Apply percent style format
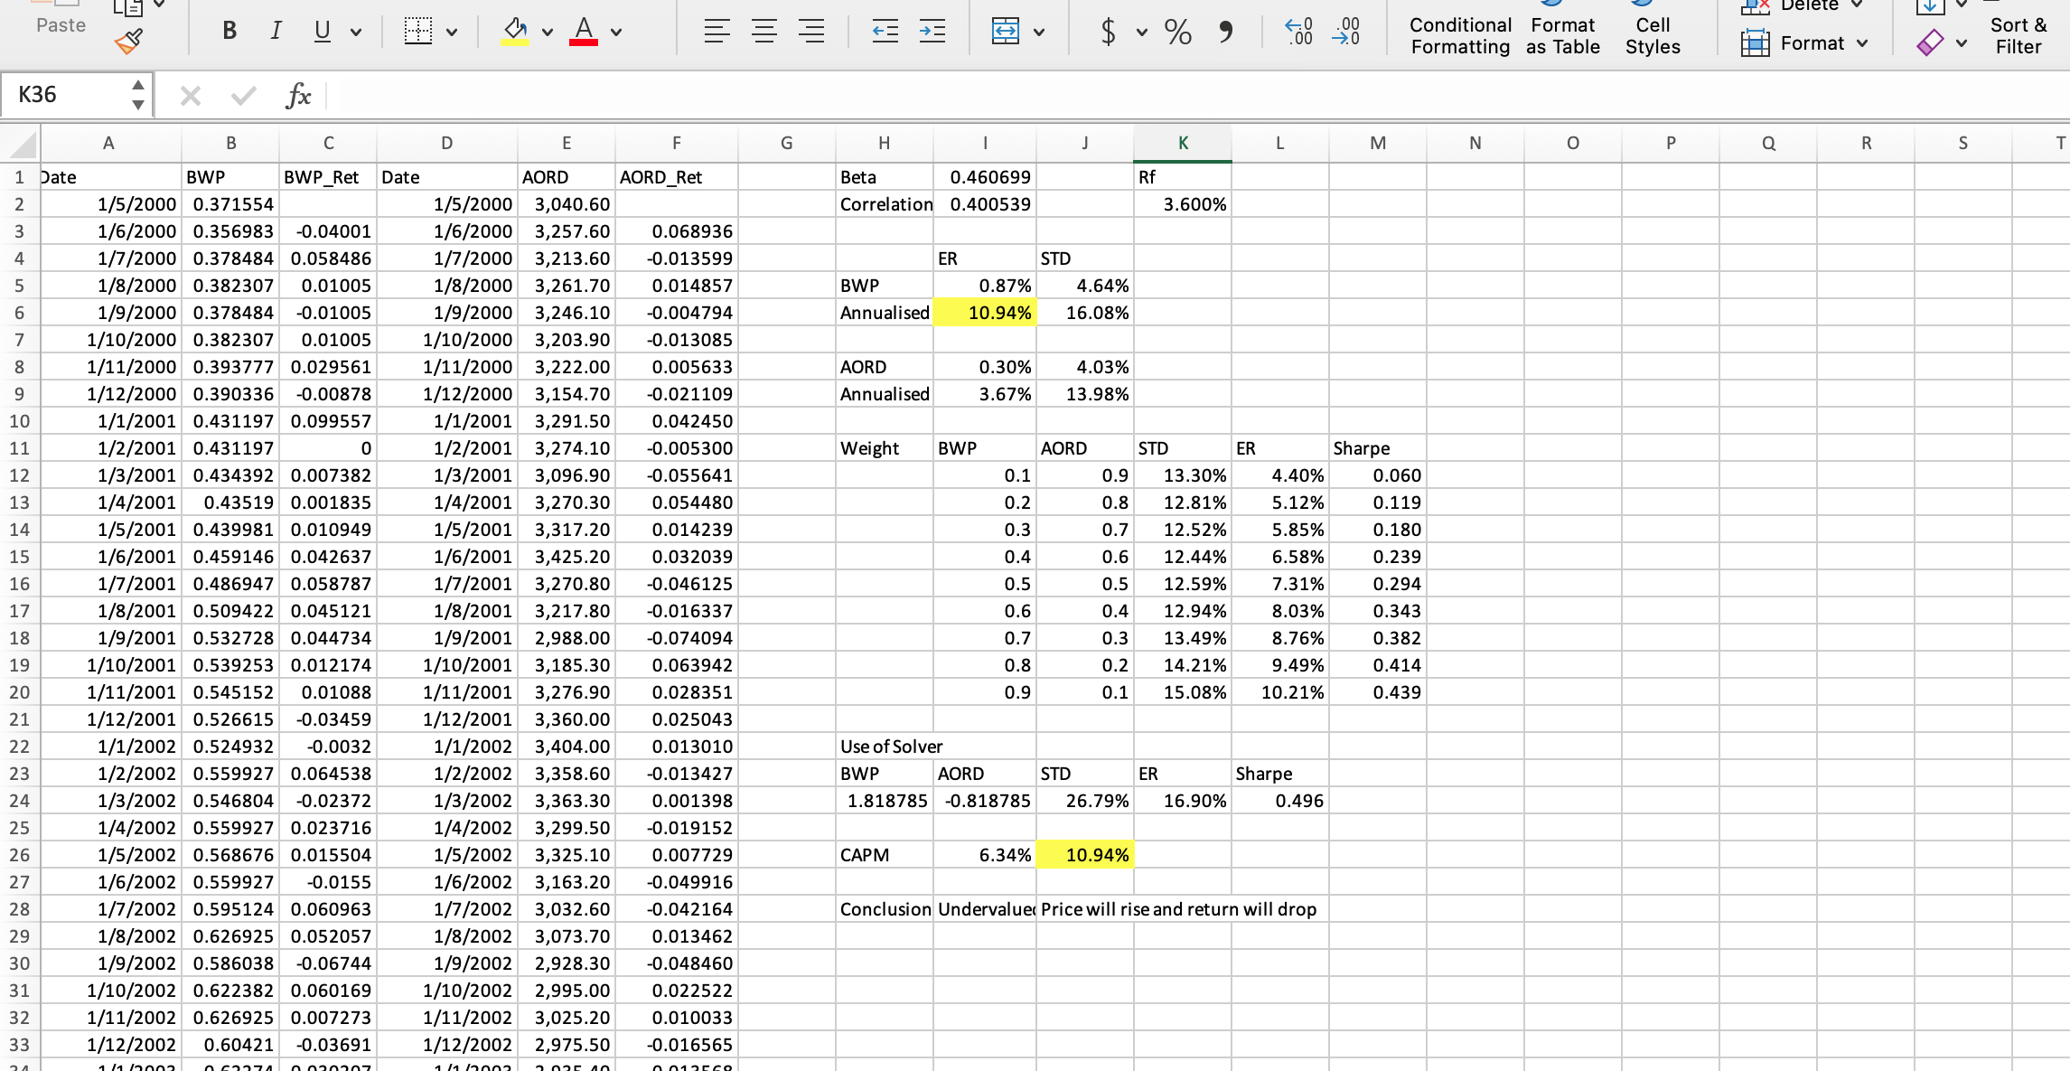The image size is (2070, 1071). pyautogui.click(x=1177, y=32)
